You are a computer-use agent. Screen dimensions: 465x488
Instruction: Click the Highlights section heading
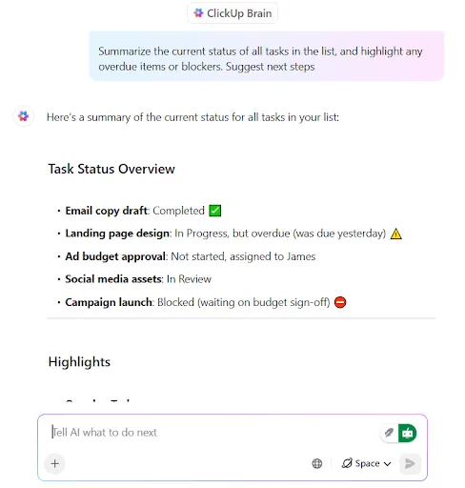[x=79, y=362]
